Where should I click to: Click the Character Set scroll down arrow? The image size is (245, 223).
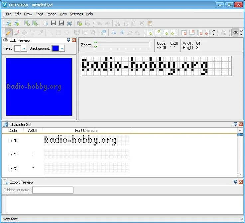pos(240,174)
